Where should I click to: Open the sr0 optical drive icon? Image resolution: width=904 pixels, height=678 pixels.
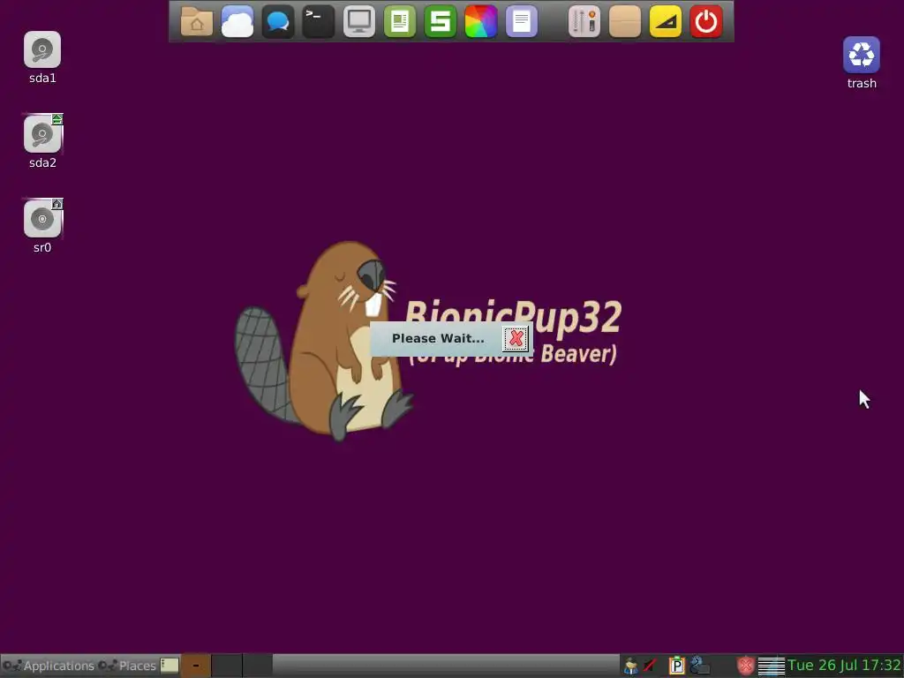42,219
